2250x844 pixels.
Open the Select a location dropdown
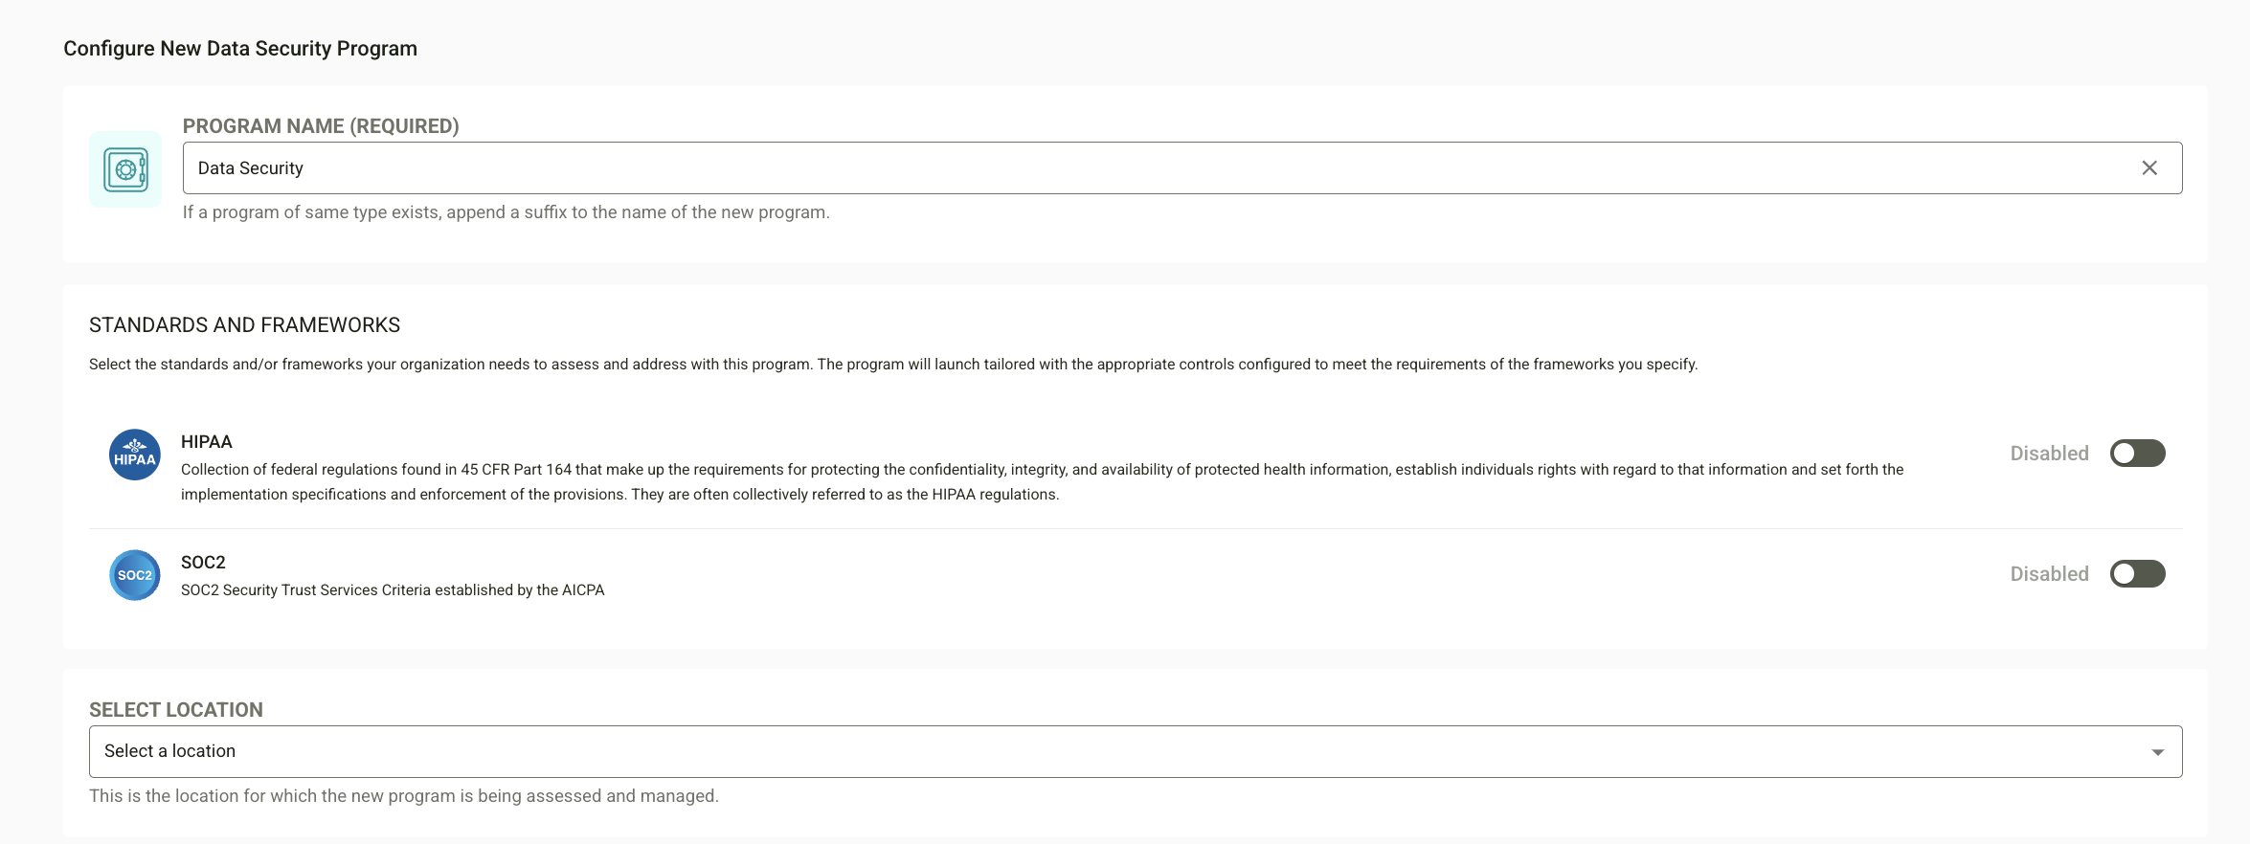point(1136,751)
